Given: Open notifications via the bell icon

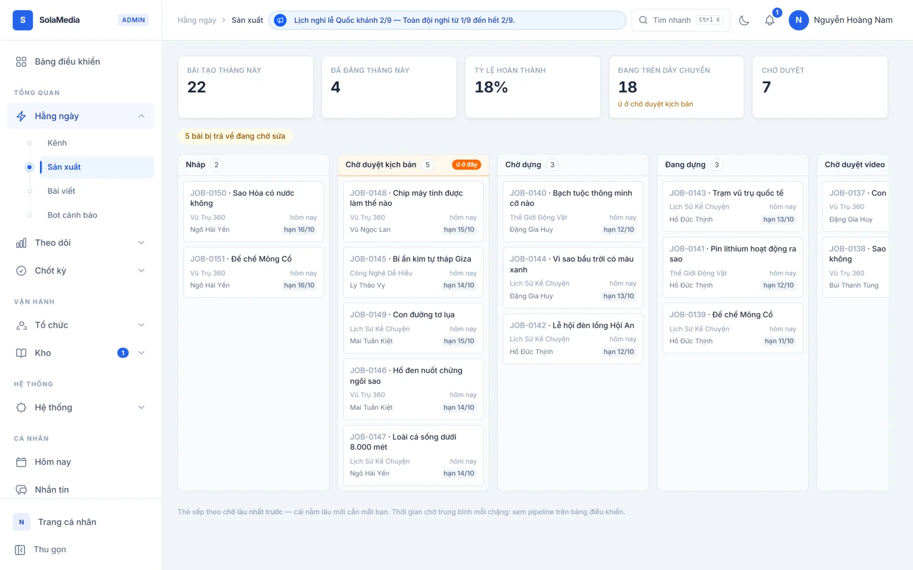Looking at the screenshot, I should click(x=770, y=20).
